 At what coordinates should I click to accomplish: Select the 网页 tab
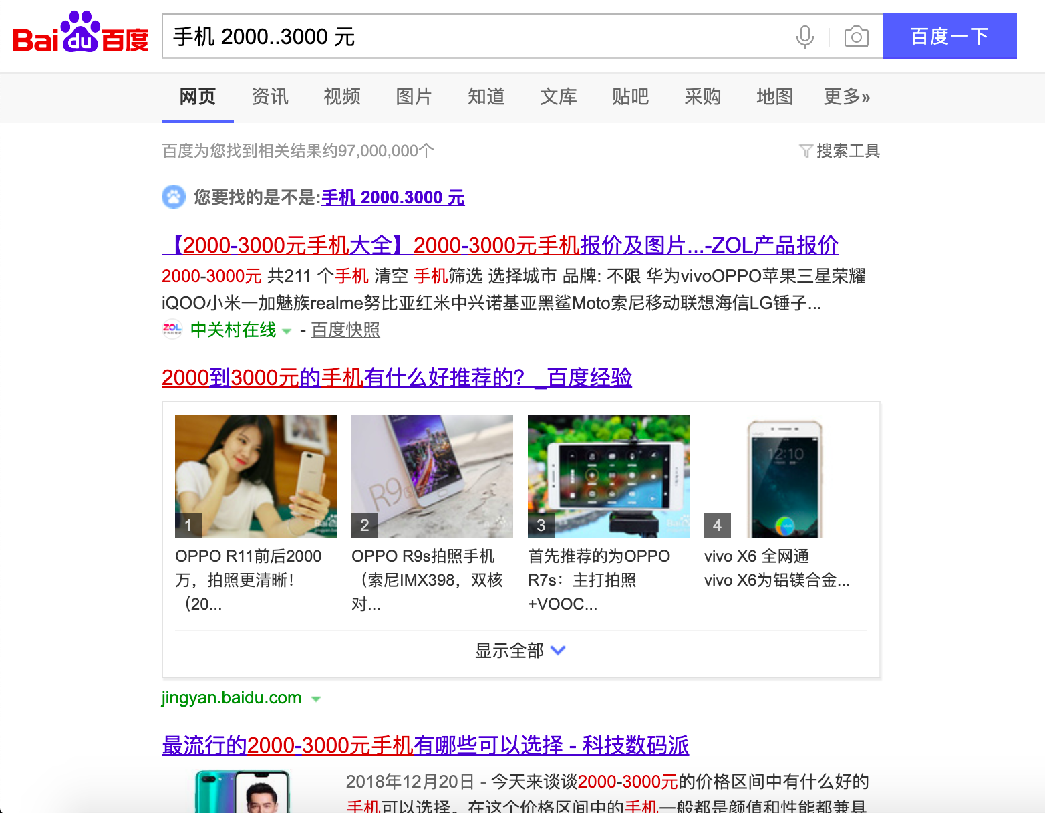pyautogui.click(x=198, y=97)
